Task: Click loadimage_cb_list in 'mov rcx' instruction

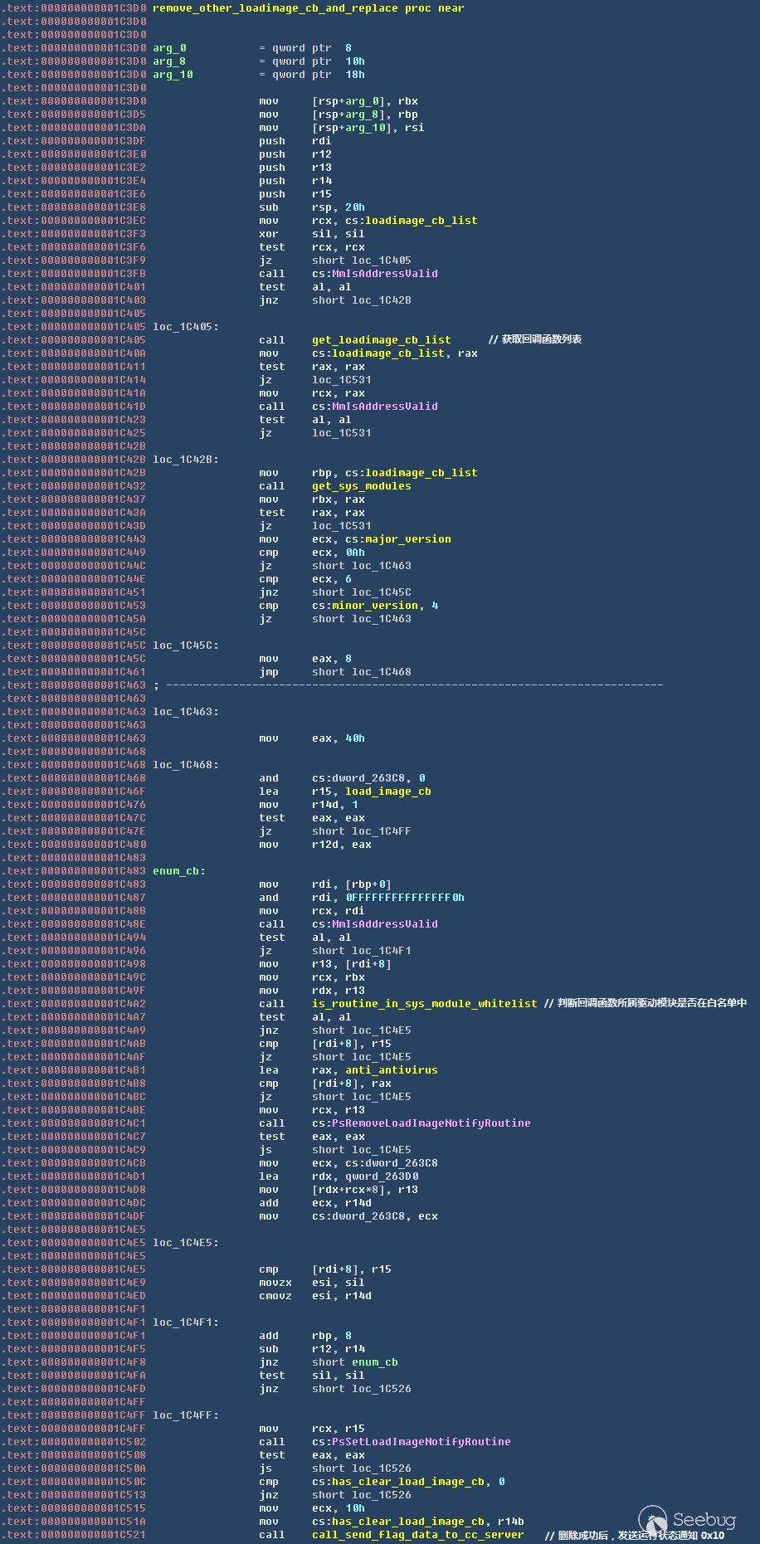Action: pyautogui.click(x=421, y=221)
